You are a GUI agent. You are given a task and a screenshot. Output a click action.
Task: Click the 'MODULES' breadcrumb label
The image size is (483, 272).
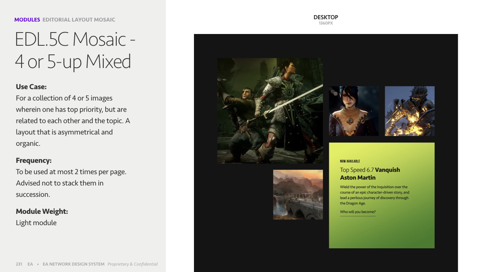[x=27, y=20]
